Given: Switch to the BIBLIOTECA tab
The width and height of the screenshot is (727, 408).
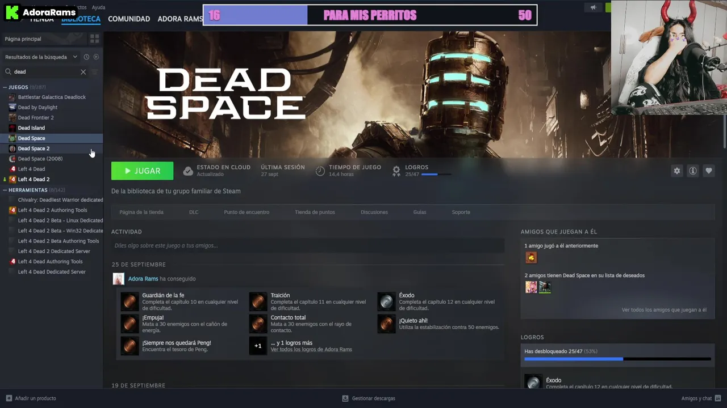Looking at the screenshot, I should click(81, 19).
